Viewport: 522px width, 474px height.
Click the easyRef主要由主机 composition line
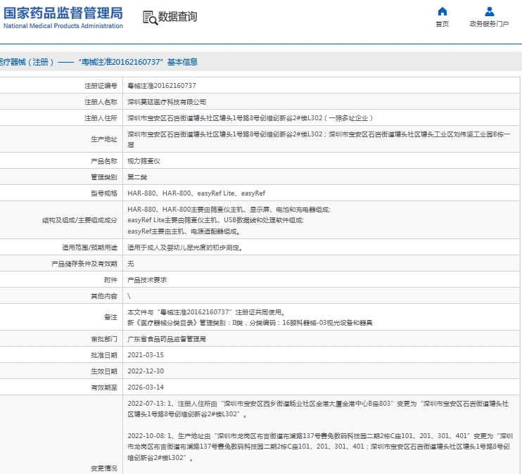point(184,231)
